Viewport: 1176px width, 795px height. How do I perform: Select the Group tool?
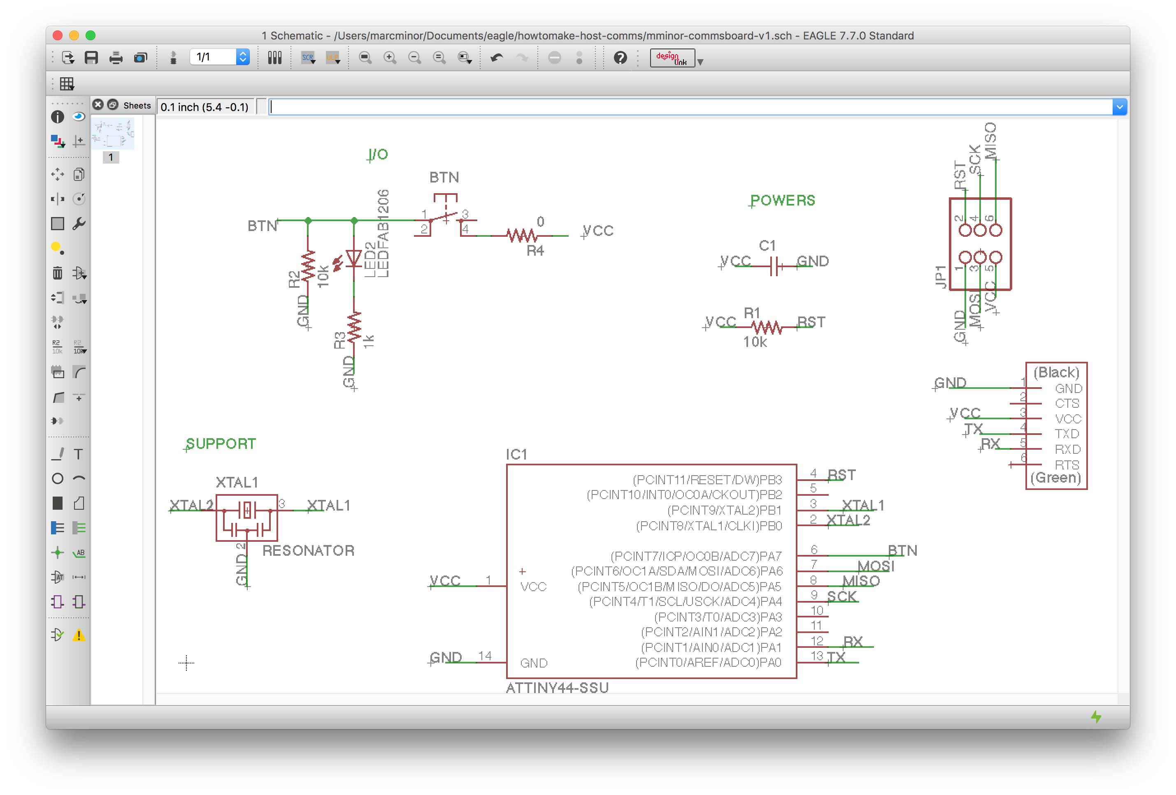pyautogui.click(x=58, y=223)
